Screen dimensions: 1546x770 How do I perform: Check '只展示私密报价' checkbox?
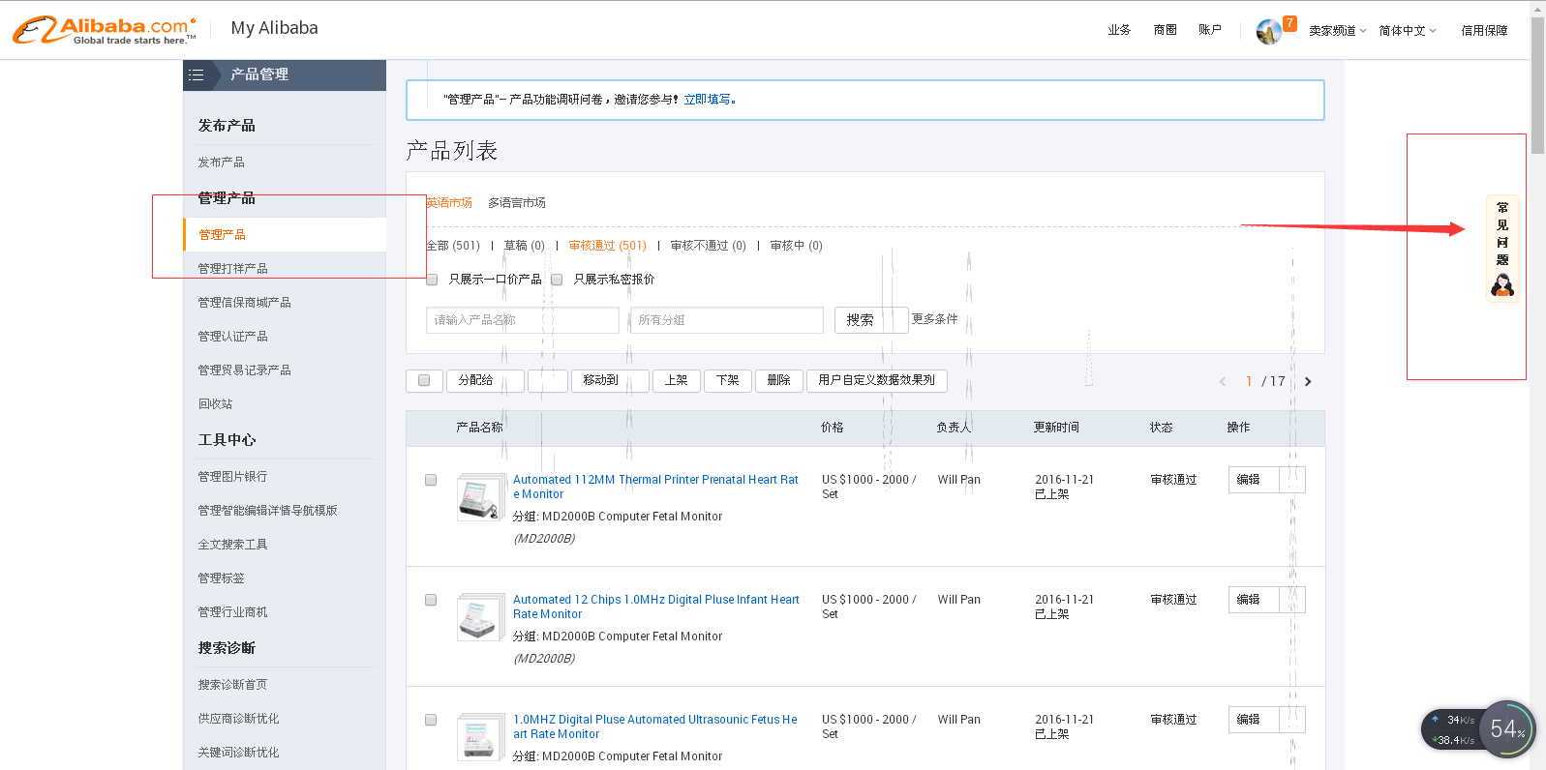click(x=557, y=280)
